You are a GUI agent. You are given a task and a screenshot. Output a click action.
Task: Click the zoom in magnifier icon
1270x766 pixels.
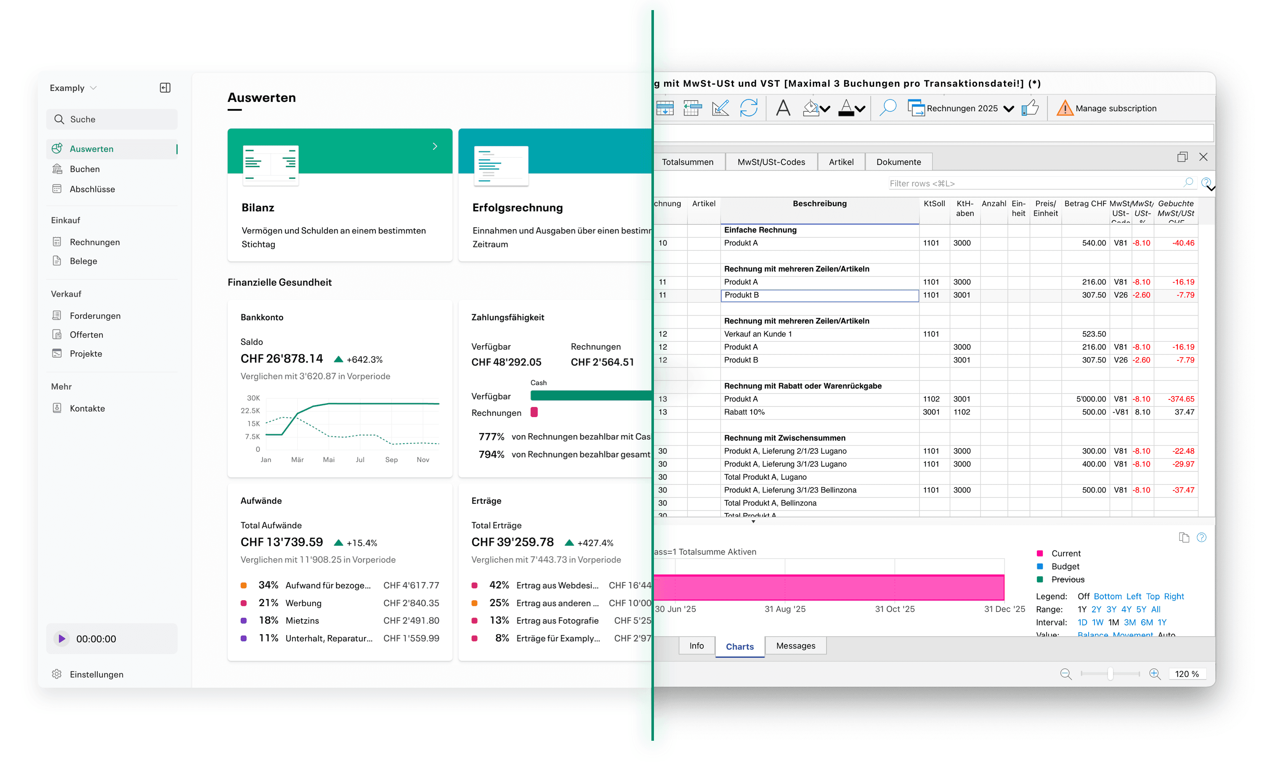click(1155, 674)
